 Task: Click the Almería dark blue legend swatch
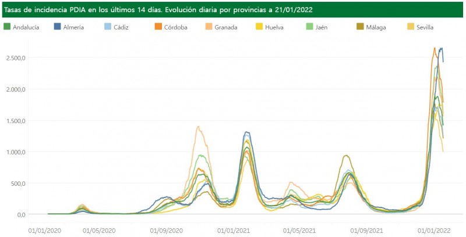point(57,27)
